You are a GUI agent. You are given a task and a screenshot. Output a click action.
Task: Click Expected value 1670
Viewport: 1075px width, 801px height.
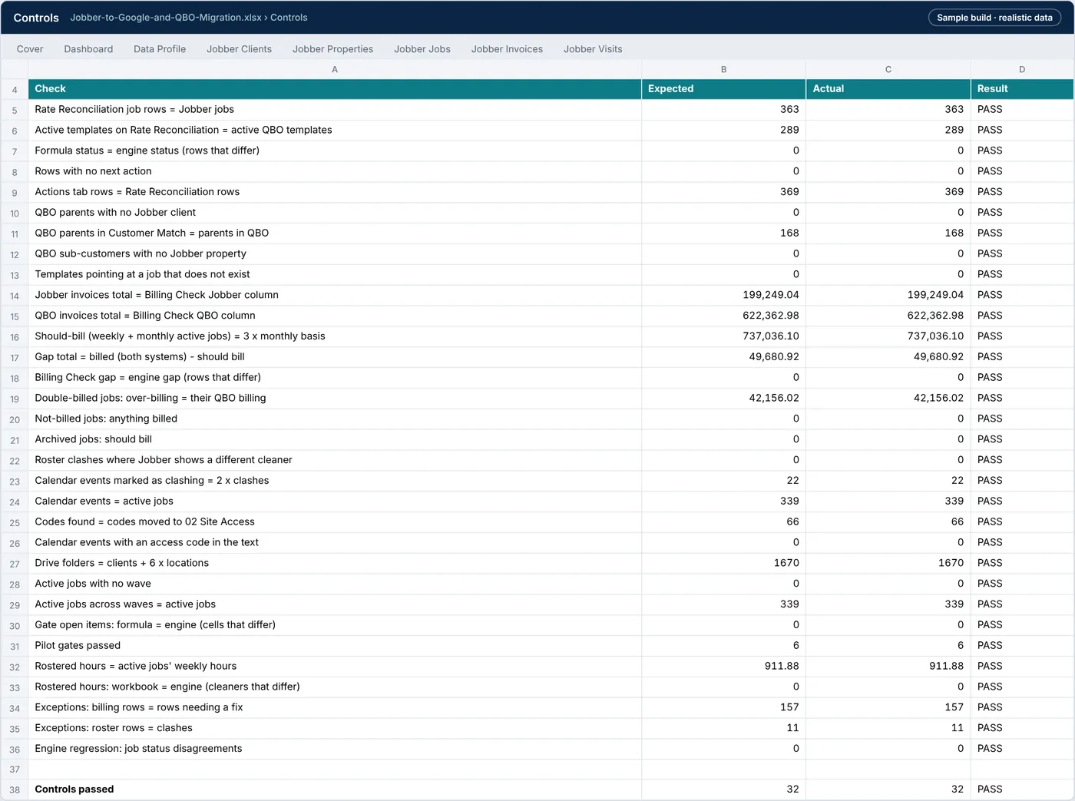tap(723, 563)
